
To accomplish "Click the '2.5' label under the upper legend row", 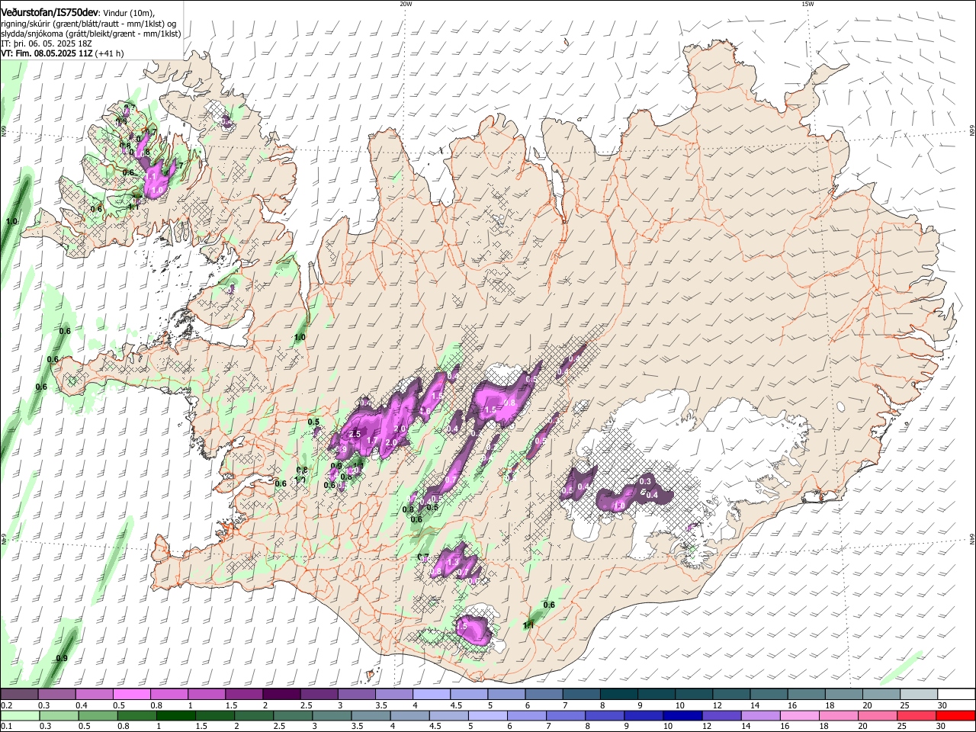I will pos(306,705).
